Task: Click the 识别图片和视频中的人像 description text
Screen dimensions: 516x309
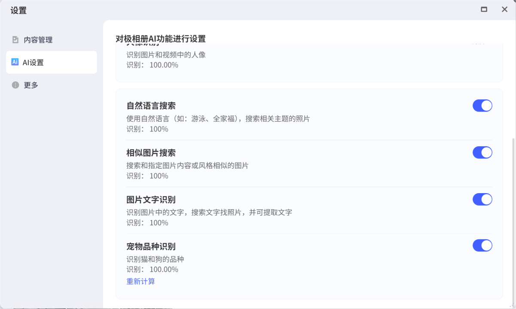Action: [166, 55]
